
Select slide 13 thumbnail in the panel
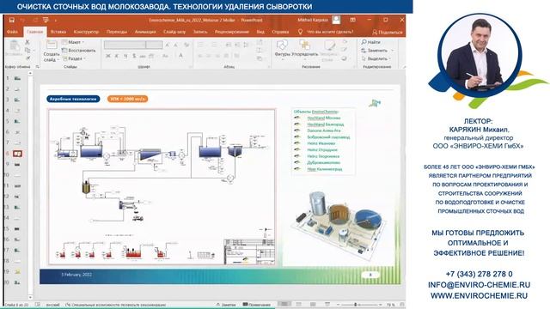coord(17,208)
